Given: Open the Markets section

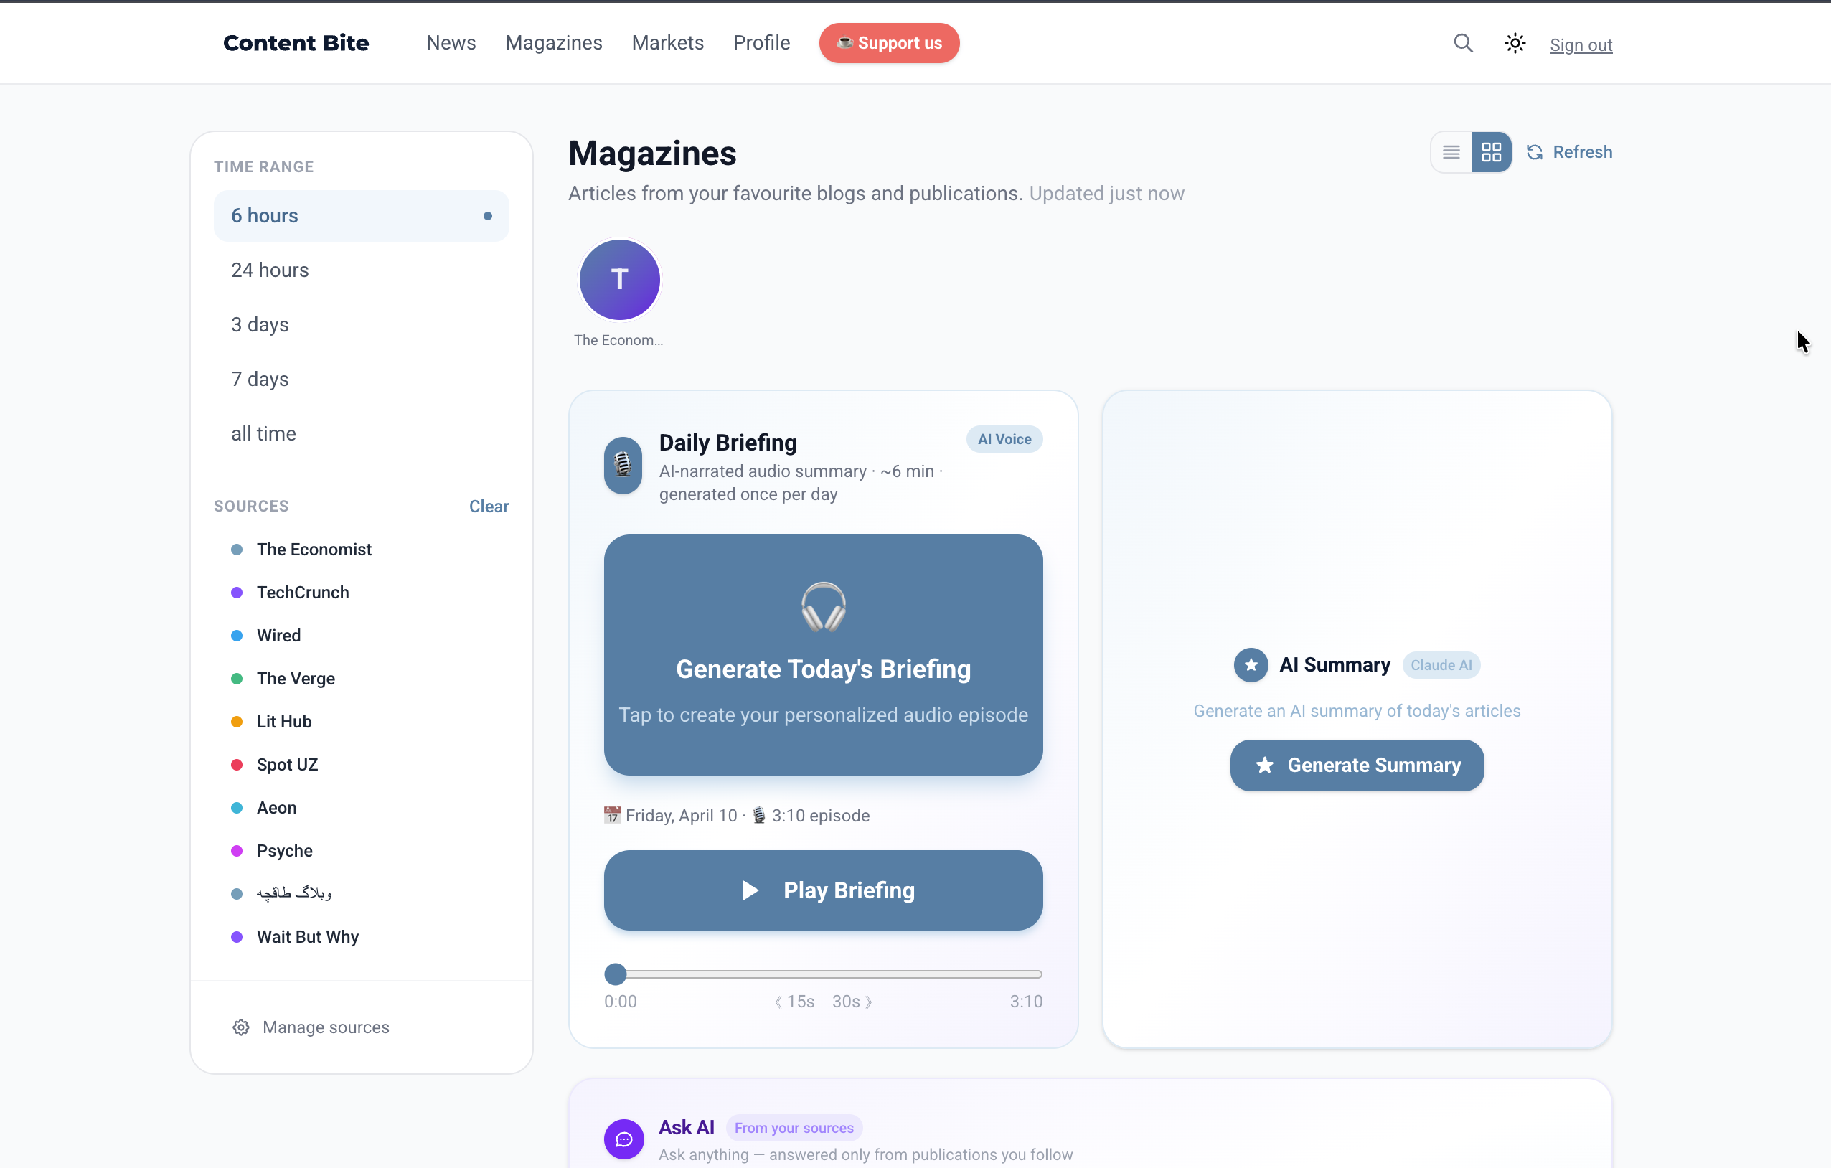Looking at the screenshot, I should point(667,42).
